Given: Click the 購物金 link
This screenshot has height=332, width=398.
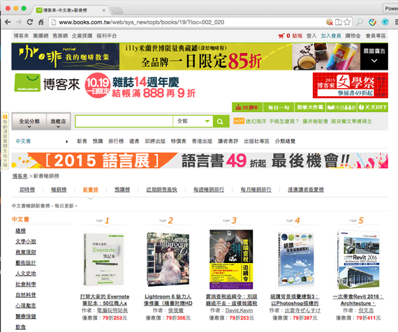Looking at the screenshot, I should pyautogui.click(x=353, y=36).
